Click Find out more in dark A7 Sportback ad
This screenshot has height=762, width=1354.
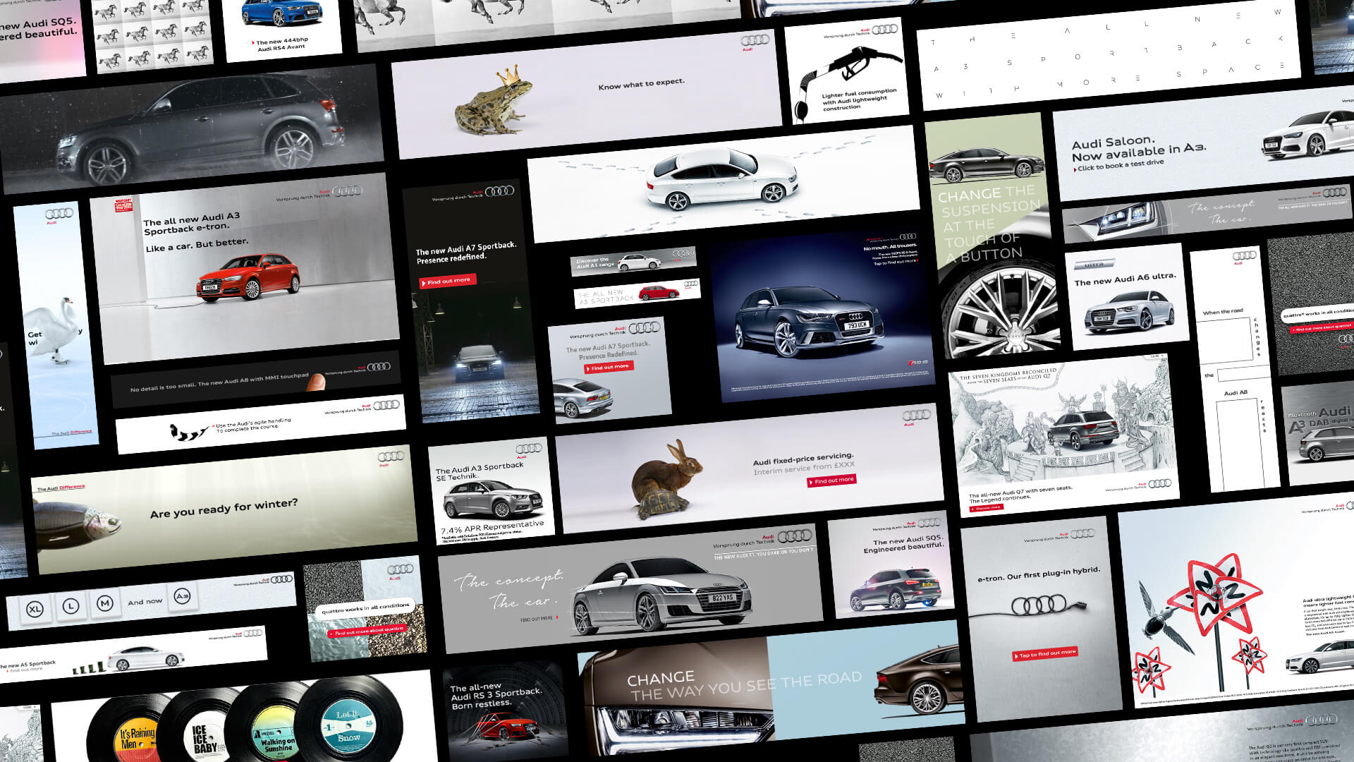click(x=448, y=281)
